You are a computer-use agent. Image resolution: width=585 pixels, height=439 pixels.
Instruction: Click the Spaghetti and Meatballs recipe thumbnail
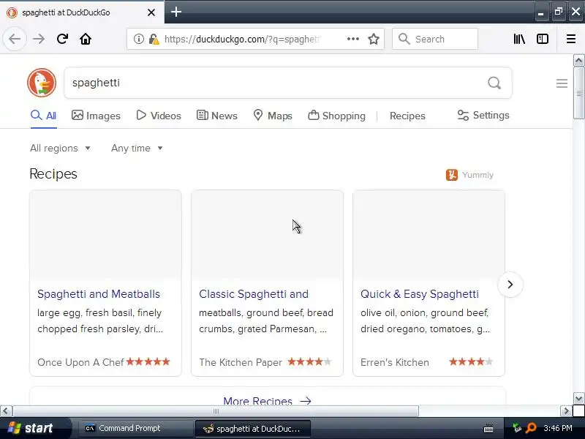tap(105, 235)
